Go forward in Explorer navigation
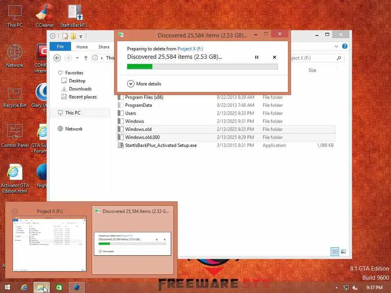This screenshot has height=293, width=391. point(68,58)
